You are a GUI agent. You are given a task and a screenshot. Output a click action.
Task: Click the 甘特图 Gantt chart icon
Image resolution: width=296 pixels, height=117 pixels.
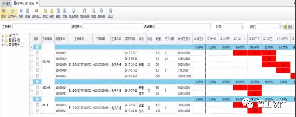pos(101,13)
